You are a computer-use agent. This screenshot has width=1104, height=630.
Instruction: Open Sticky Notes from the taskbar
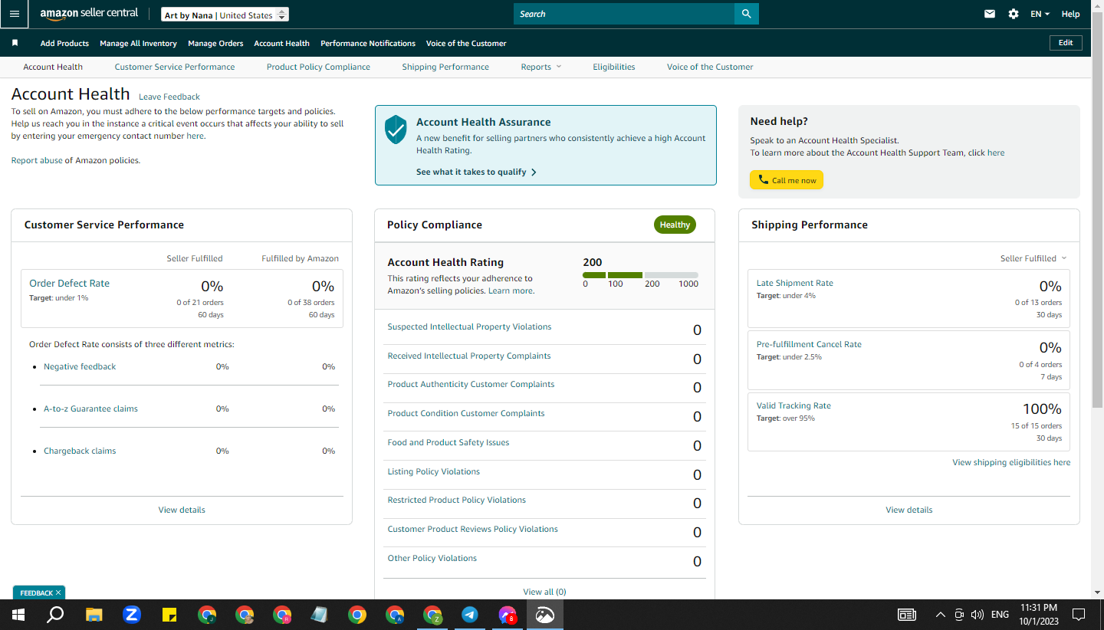click(169, 615)
